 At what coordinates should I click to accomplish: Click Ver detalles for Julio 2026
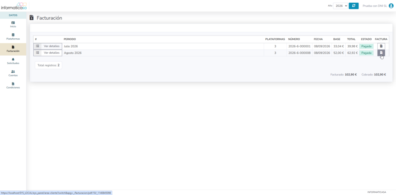point(51,46)
